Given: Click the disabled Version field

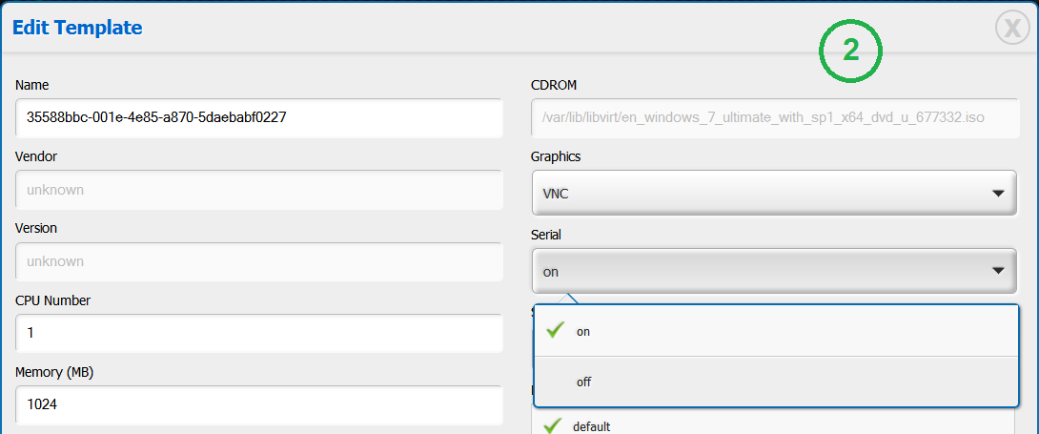Looking at the screenshot, I should point(258,261).
